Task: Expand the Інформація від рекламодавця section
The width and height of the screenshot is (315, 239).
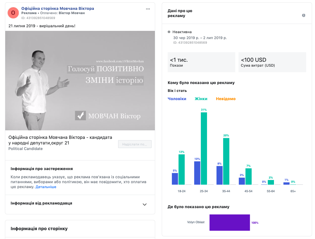Action: click(144, 204)
